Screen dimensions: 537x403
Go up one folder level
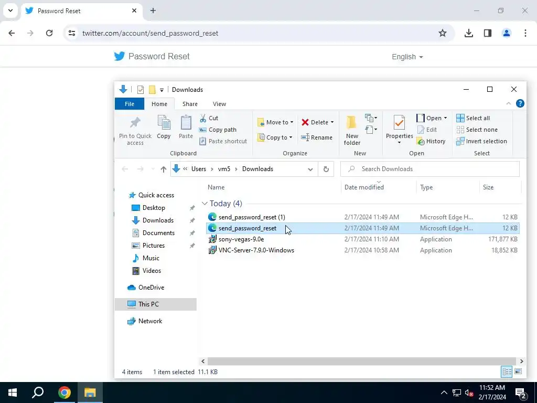click(x=164, y=169)
